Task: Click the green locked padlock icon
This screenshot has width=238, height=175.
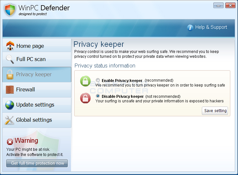Action: [x=85, y=81]
